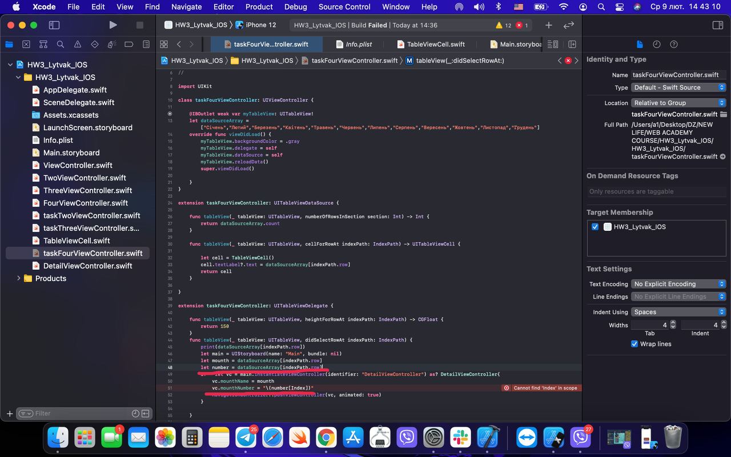Open the Symbol navigator icon
This screenshot has height=457, width=731.
tap(43, 45)
